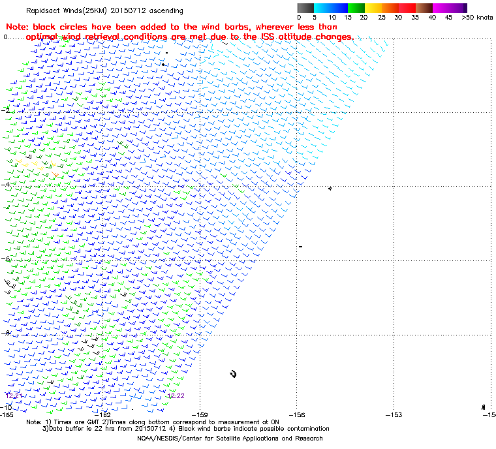The height and width of the screenshot is (449, 496).
Task: Click the island outline between -159 and -156 below -8
Action: click(x=234, y=374)
